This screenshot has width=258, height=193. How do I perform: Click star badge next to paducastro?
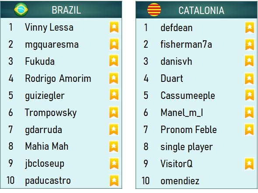(114, 181)
